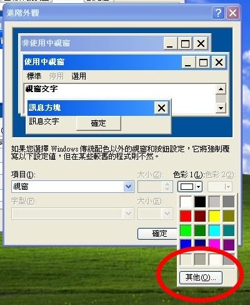Close the 進階外觀 dialog
This screenshot has width=250, height=305.
(x=232, y=13)
